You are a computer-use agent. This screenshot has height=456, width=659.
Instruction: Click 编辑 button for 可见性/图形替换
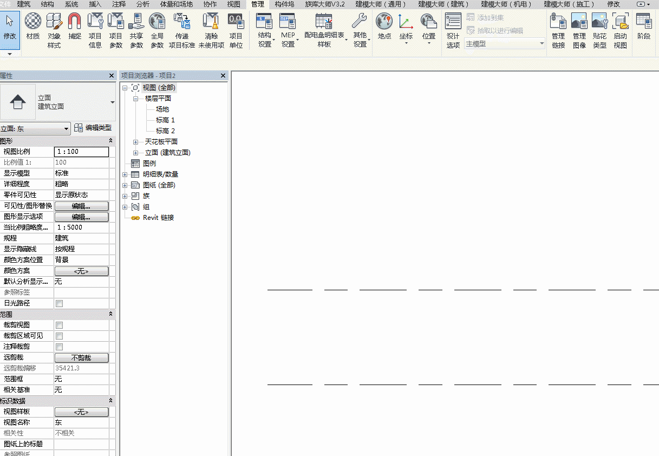[x=81, y=206]
